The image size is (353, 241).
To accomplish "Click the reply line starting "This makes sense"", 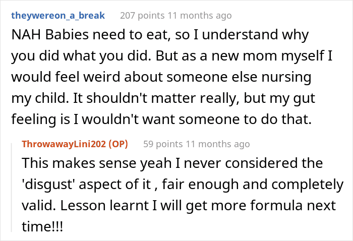I will click(171, 164).
